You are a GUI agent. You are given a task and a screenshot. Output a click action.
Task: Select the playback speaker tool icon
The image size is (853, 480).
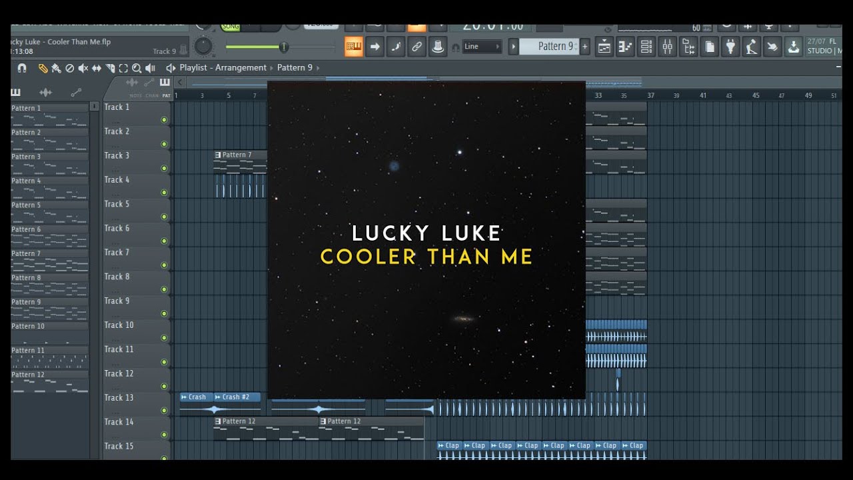(150, 68)
